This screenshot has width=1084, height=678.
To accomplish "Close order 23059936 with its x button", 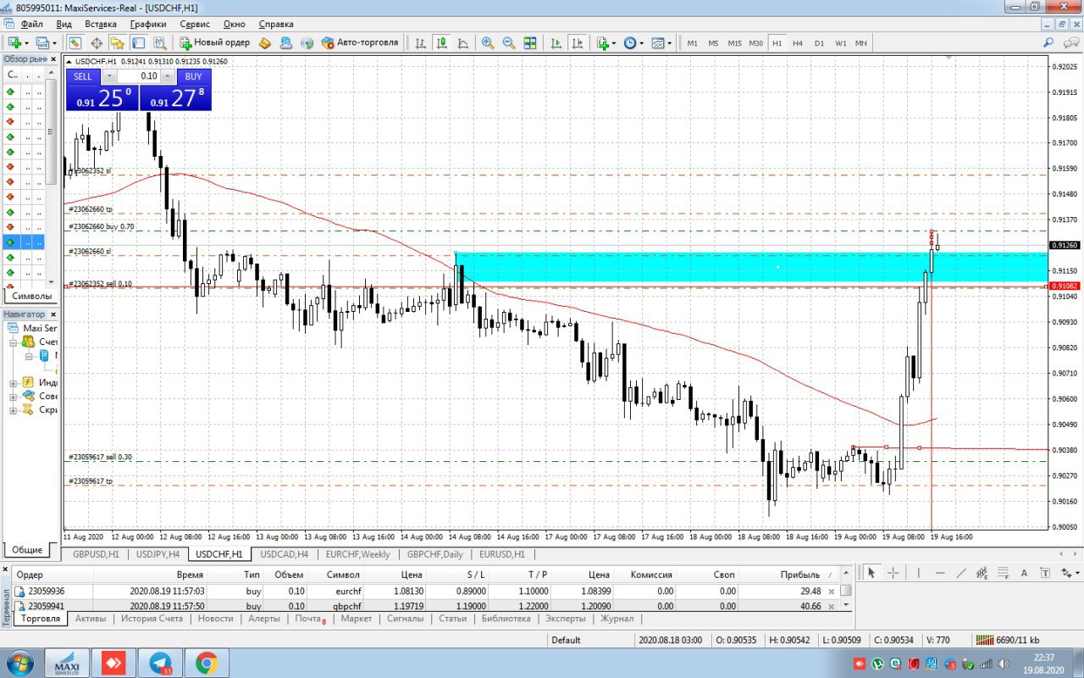I will [831, 591].
